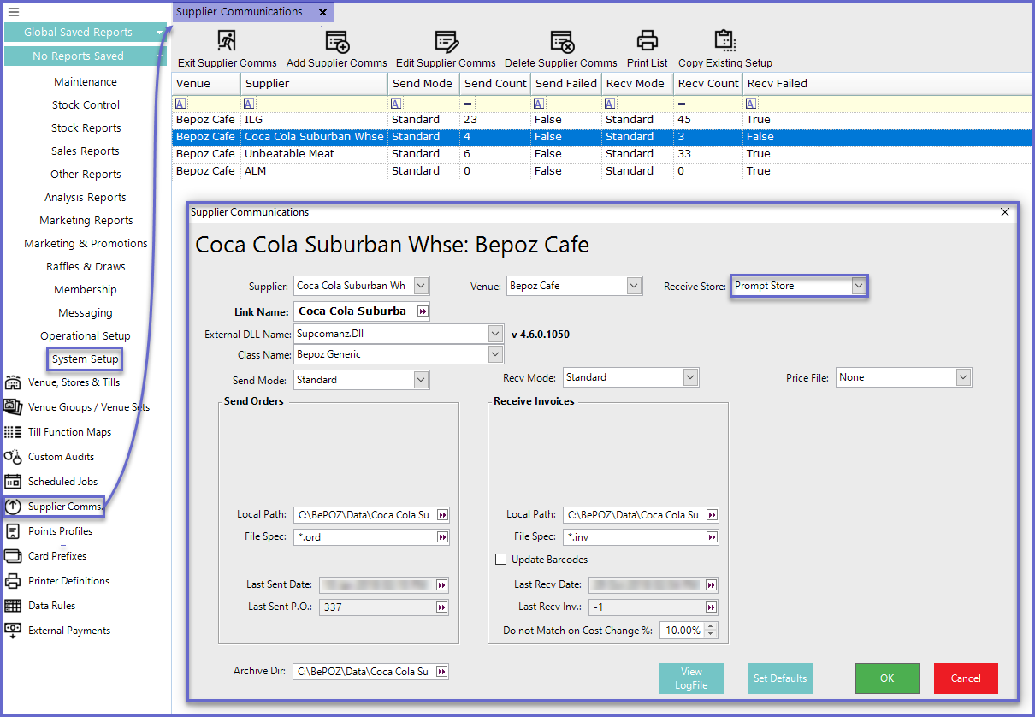Select Stock Control in the side menu

click(x=86, y=105)
